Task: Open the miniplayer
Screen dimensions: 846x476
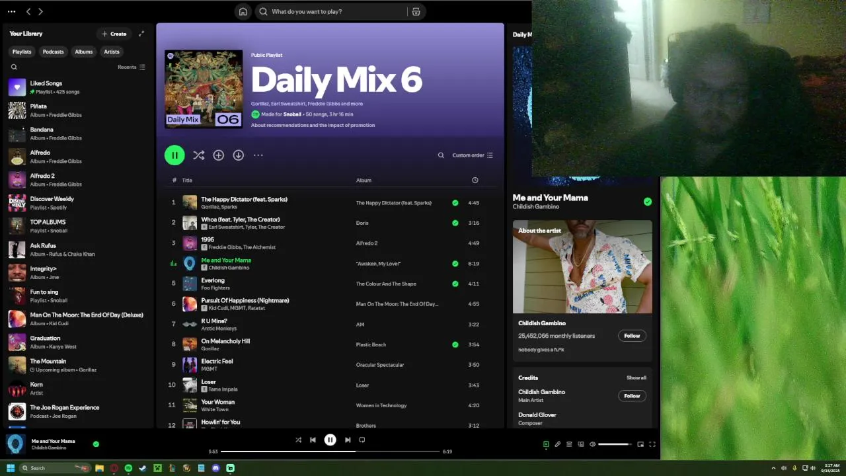Action: [x=640, y=444]
